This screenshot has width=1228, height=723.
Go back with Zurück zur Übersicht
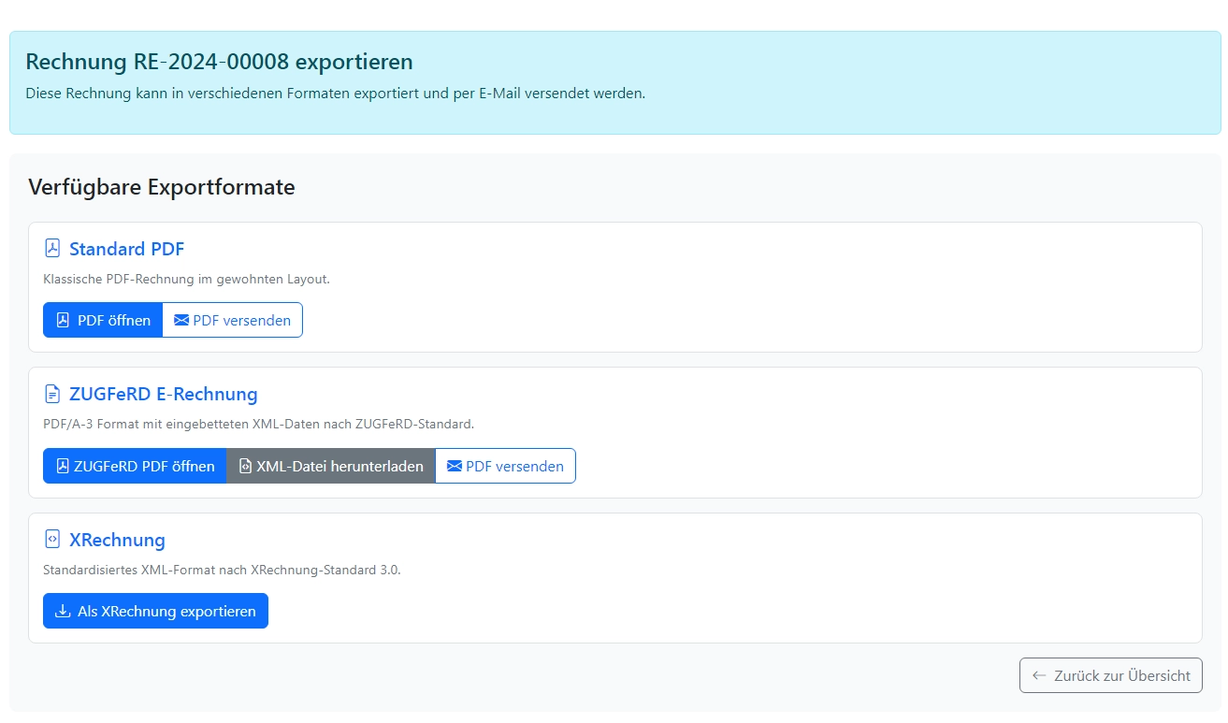pos(1110,675)
